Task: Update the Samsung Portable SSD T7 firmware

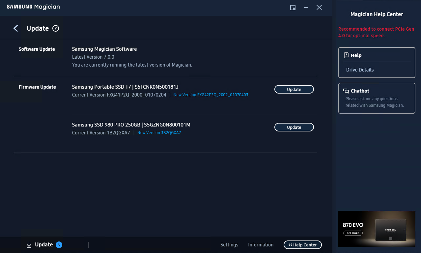Action: point(294,89)
